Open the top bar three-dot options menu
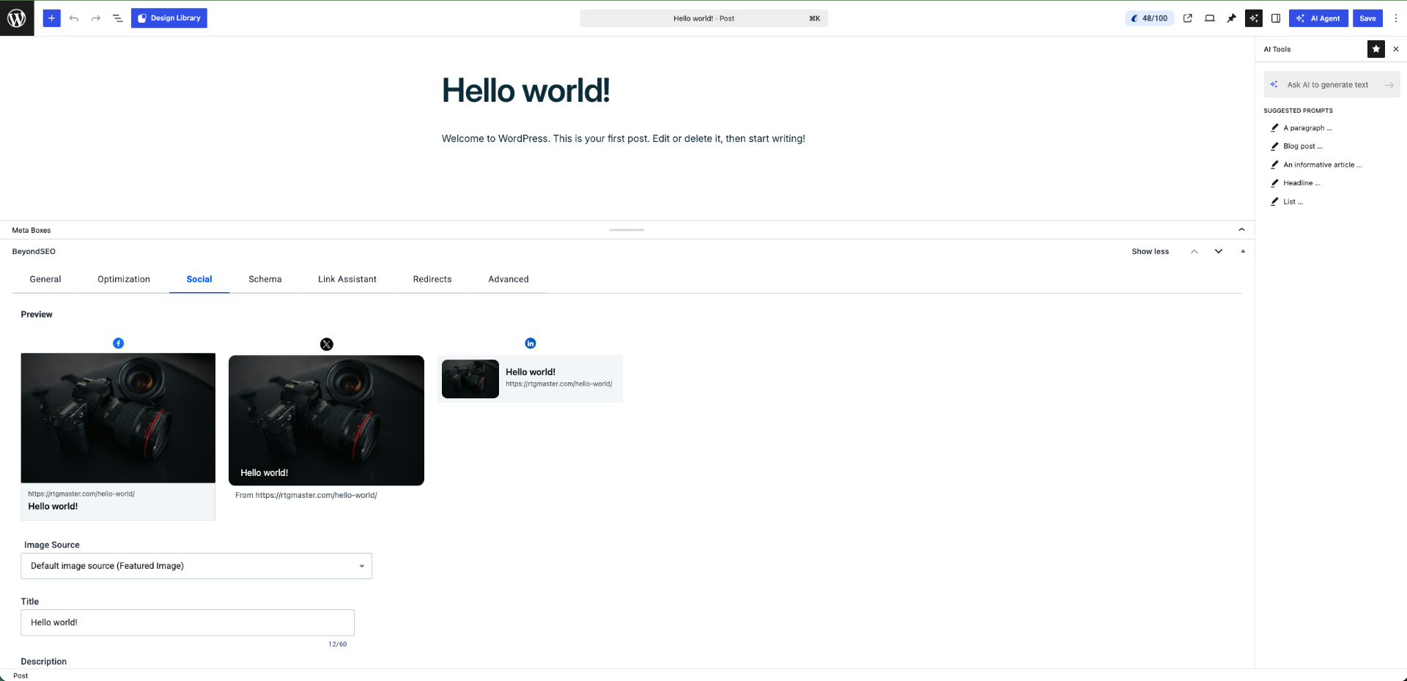The height and width of the screenshot is (681, 1407). [x=1396, y=18]
